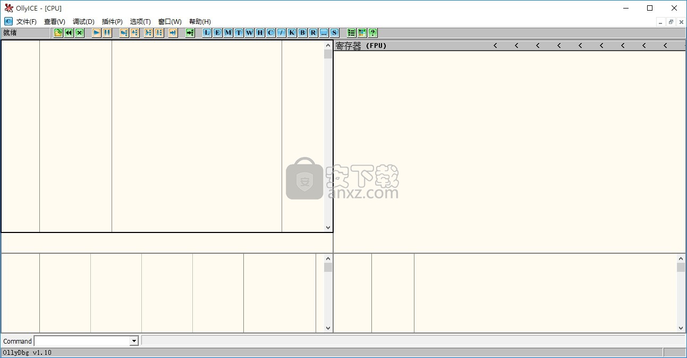This screenshot has height=358, width=687.
Task: Focus the Command input field
Action: tap(82, 341)
